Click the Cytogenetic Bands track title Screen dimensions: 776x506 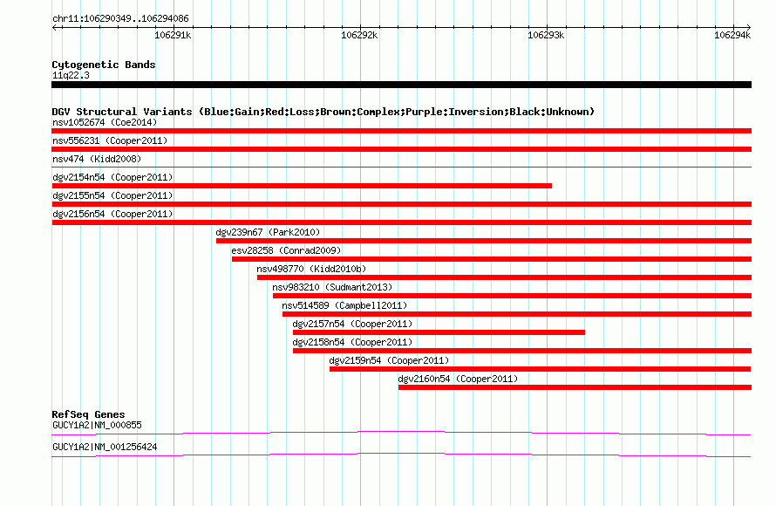click(104, 65)
